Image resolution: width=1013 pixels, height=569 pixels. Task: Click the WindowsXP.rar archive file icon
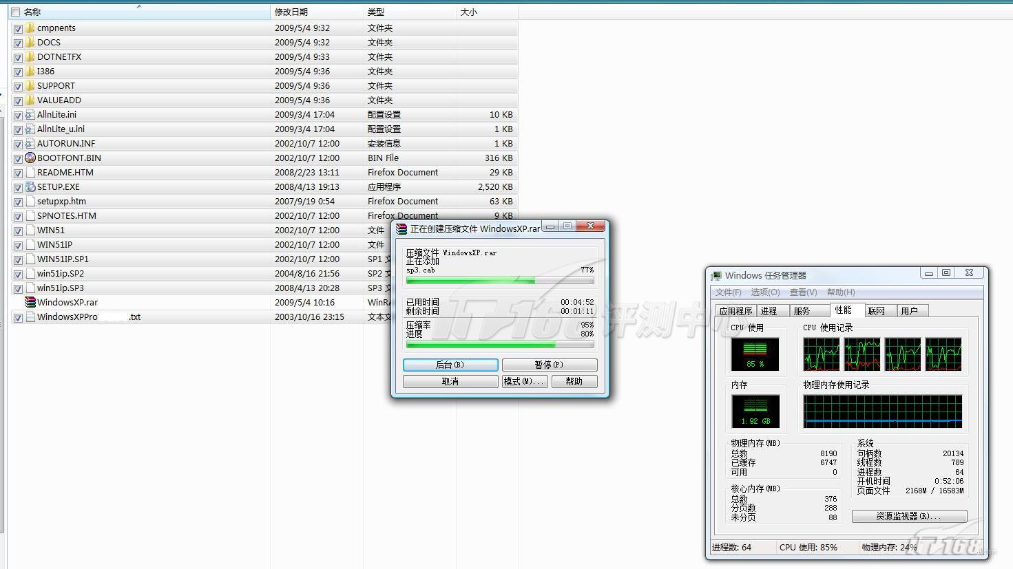(30, 302)
